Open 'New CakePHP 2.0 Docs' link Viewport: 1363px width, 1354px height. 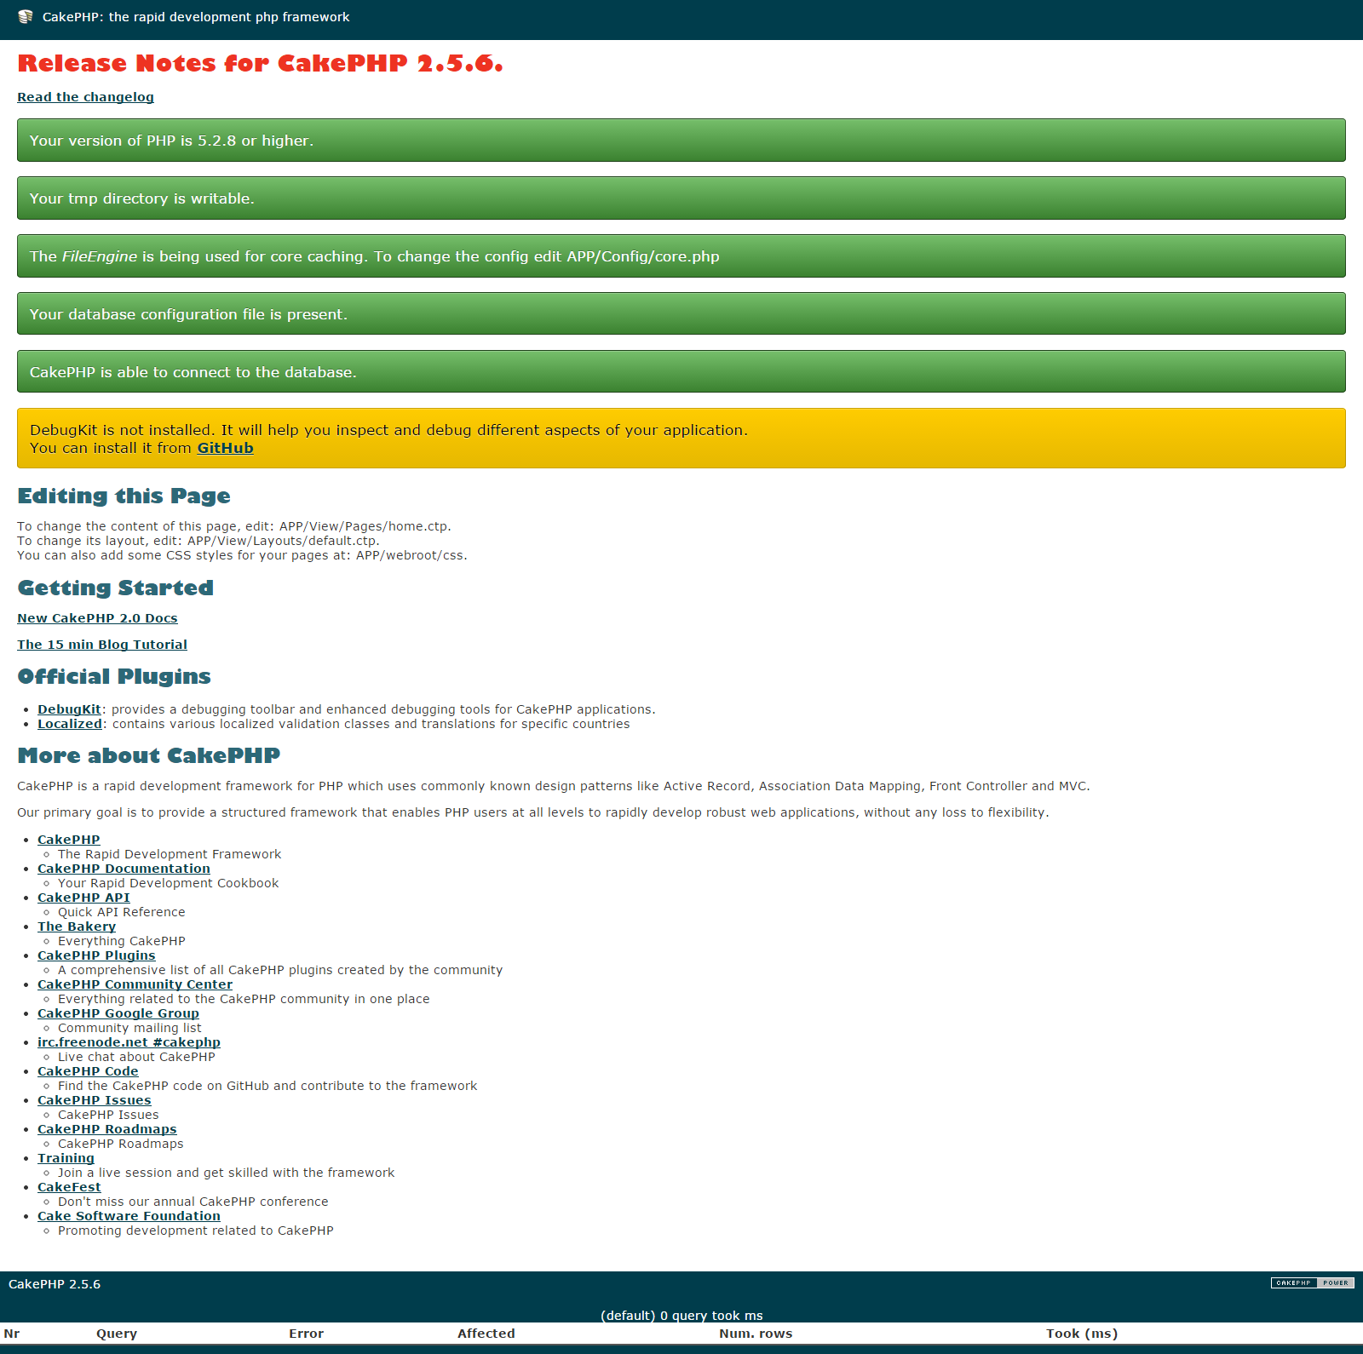(97, 618)
